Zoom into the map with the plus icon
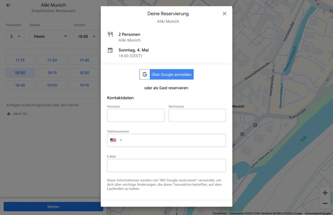This screenshot has height=215, width=333. point(325,193)
